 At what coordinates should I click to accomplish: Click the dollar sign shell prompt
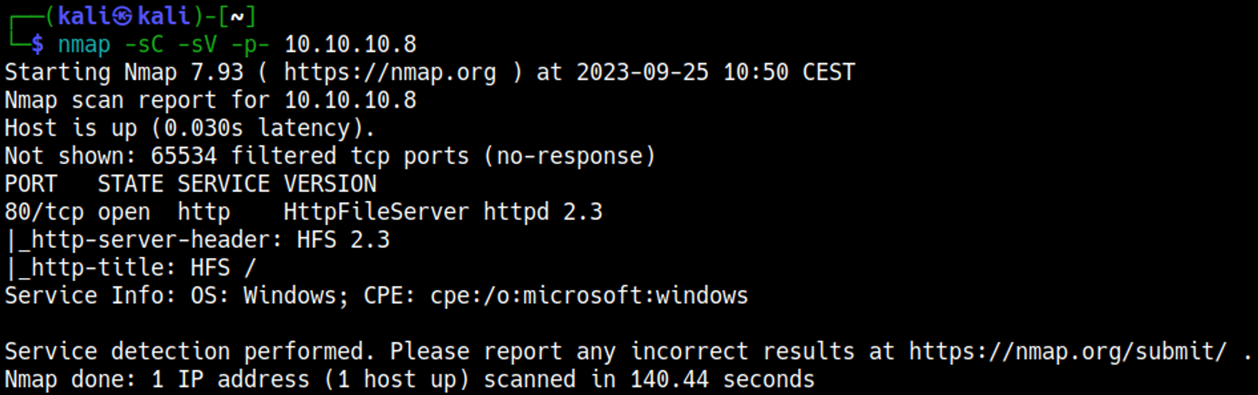[38, 44]
